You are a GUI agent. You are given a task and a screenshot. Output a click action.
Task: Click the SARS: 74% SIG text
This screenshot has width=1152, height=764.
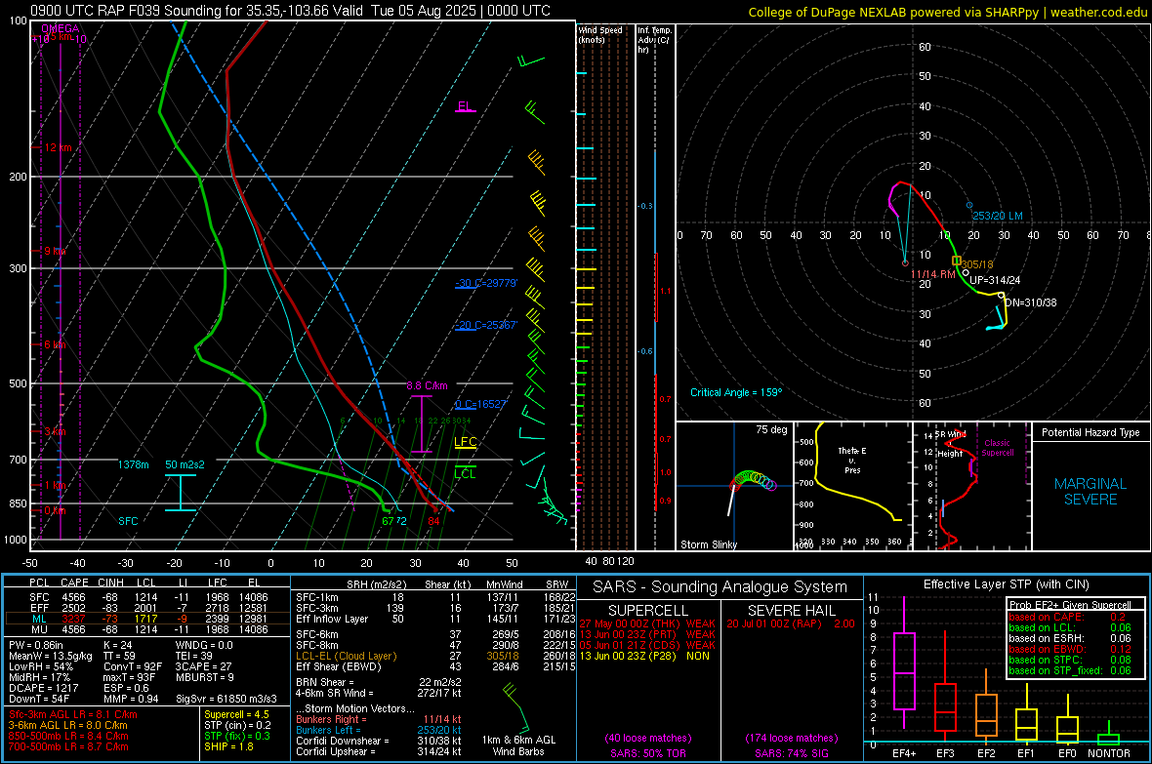[791, 753]
